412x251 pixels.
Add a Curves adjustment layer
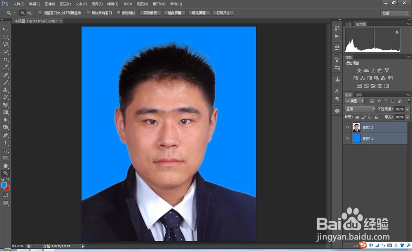(x=373, y=70)
